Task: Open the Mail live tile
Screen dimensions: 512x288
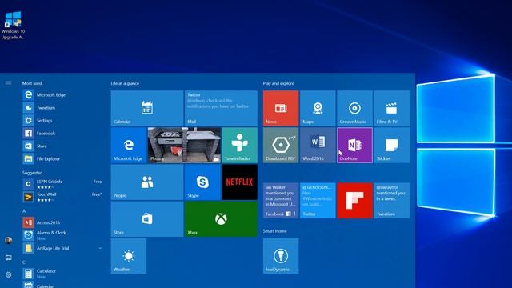Action: coord(221,108)
